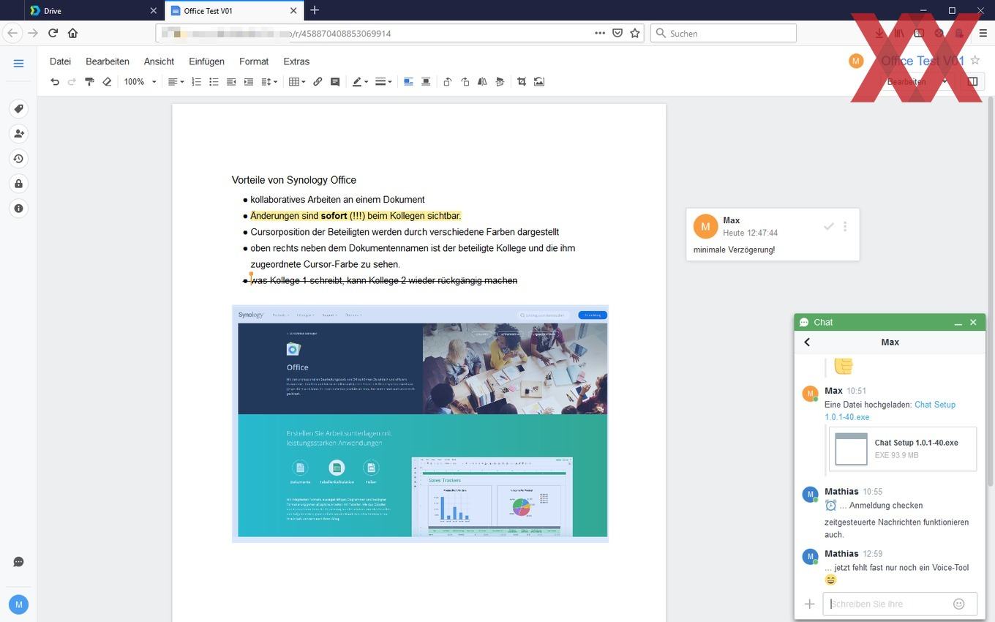The image size is (995, 622).
Task: Add a comment with the comment icon
Action: 335,82
